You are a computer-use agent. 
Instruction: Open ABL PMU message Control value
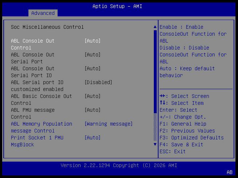[x=93, y=110]
